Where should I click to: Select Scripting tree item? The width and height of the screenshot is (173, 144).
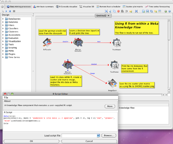[13, 48]
